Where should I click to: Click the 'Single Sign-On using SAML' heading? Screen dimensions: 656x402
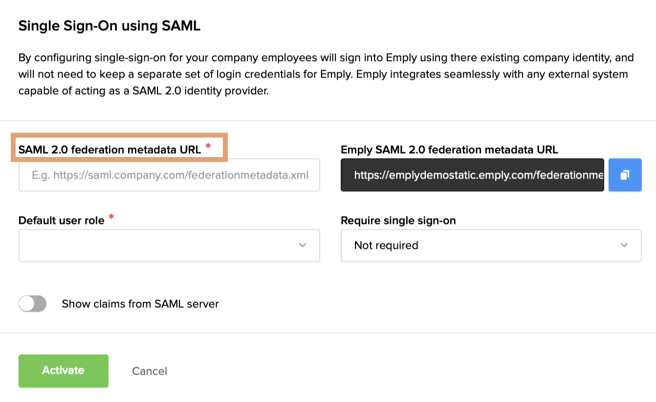point(109,26)
